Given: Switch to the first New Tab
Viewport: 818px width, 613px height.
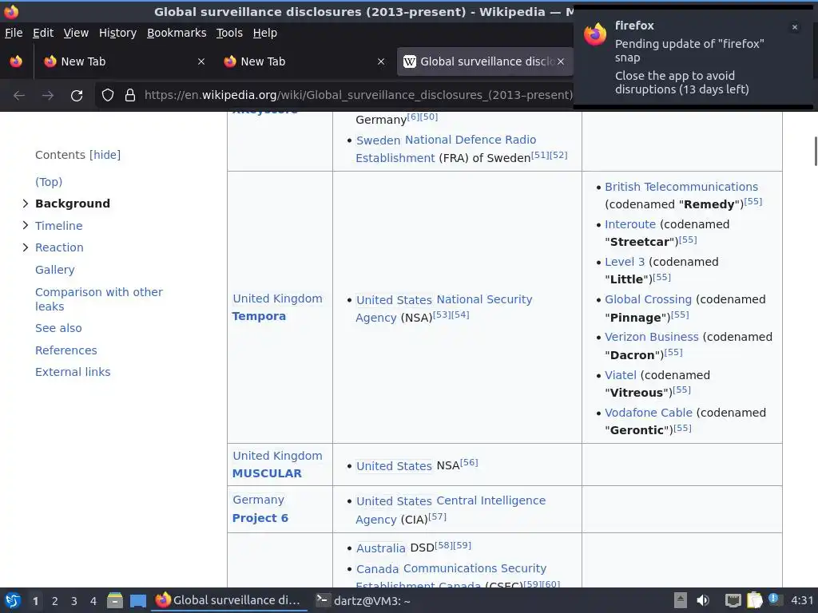Looking at the screenshot, I should pos(123,61).
